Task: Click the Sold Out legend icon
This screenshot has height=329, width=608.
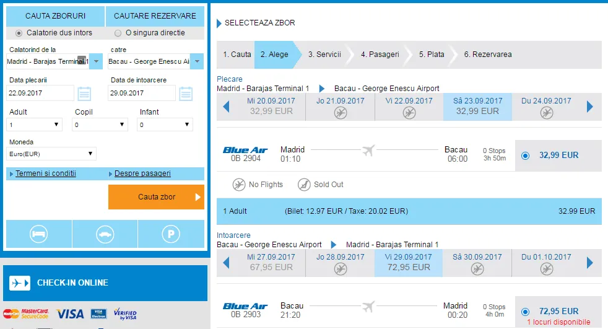Action: [304, 185]
